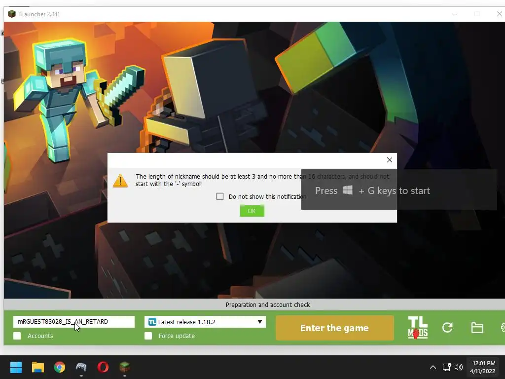Viewport: 505px width, 379px height.
Task: Close the nickname warning dialog
Action: (x=390, y=160)
